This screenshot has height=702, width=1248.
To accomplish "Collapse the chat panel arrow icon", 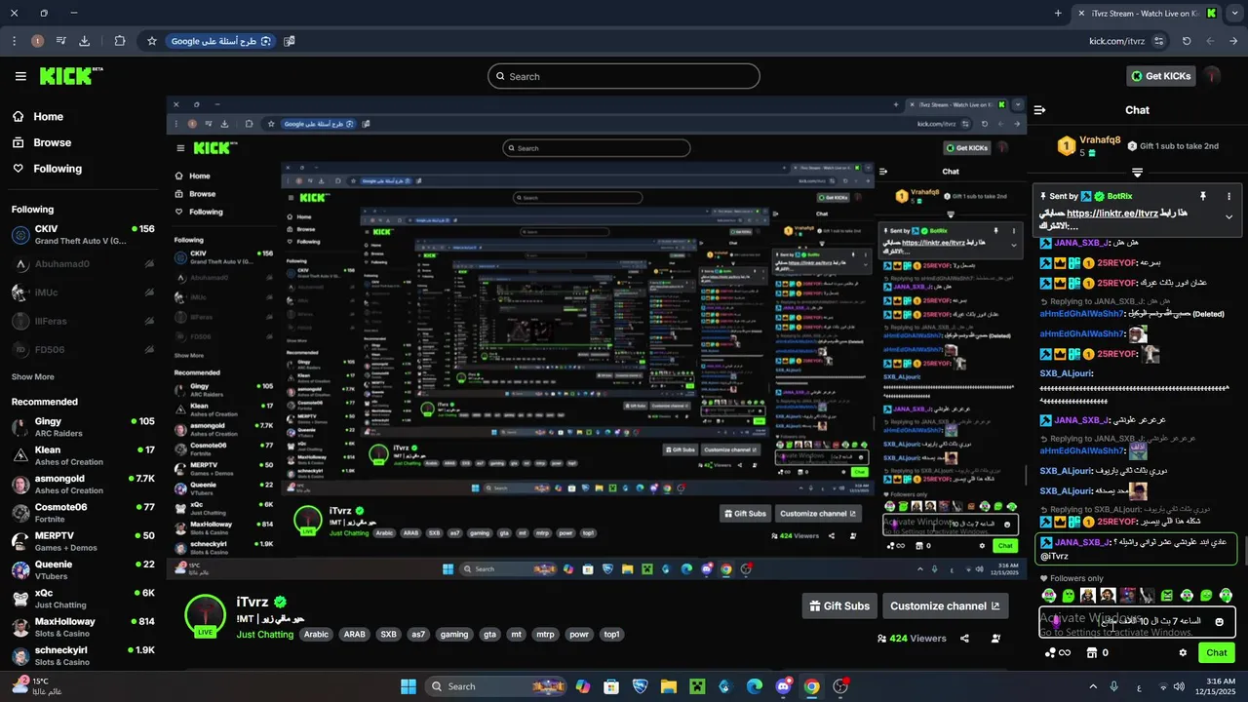I will click(1039, 110).
